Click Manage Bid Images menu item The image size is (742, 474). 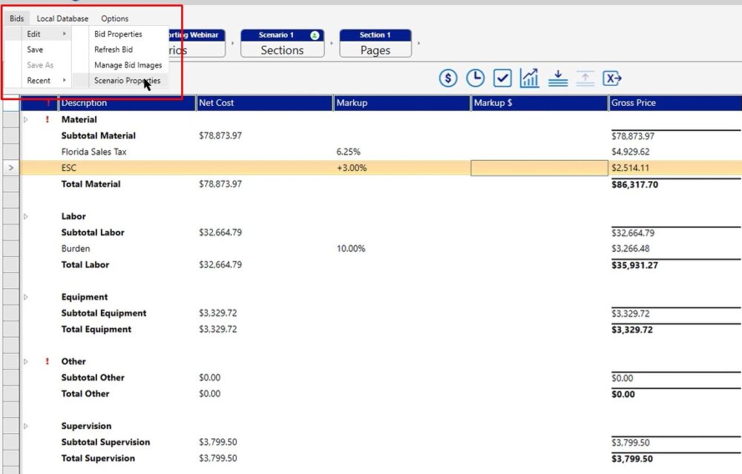click(128, 65)
